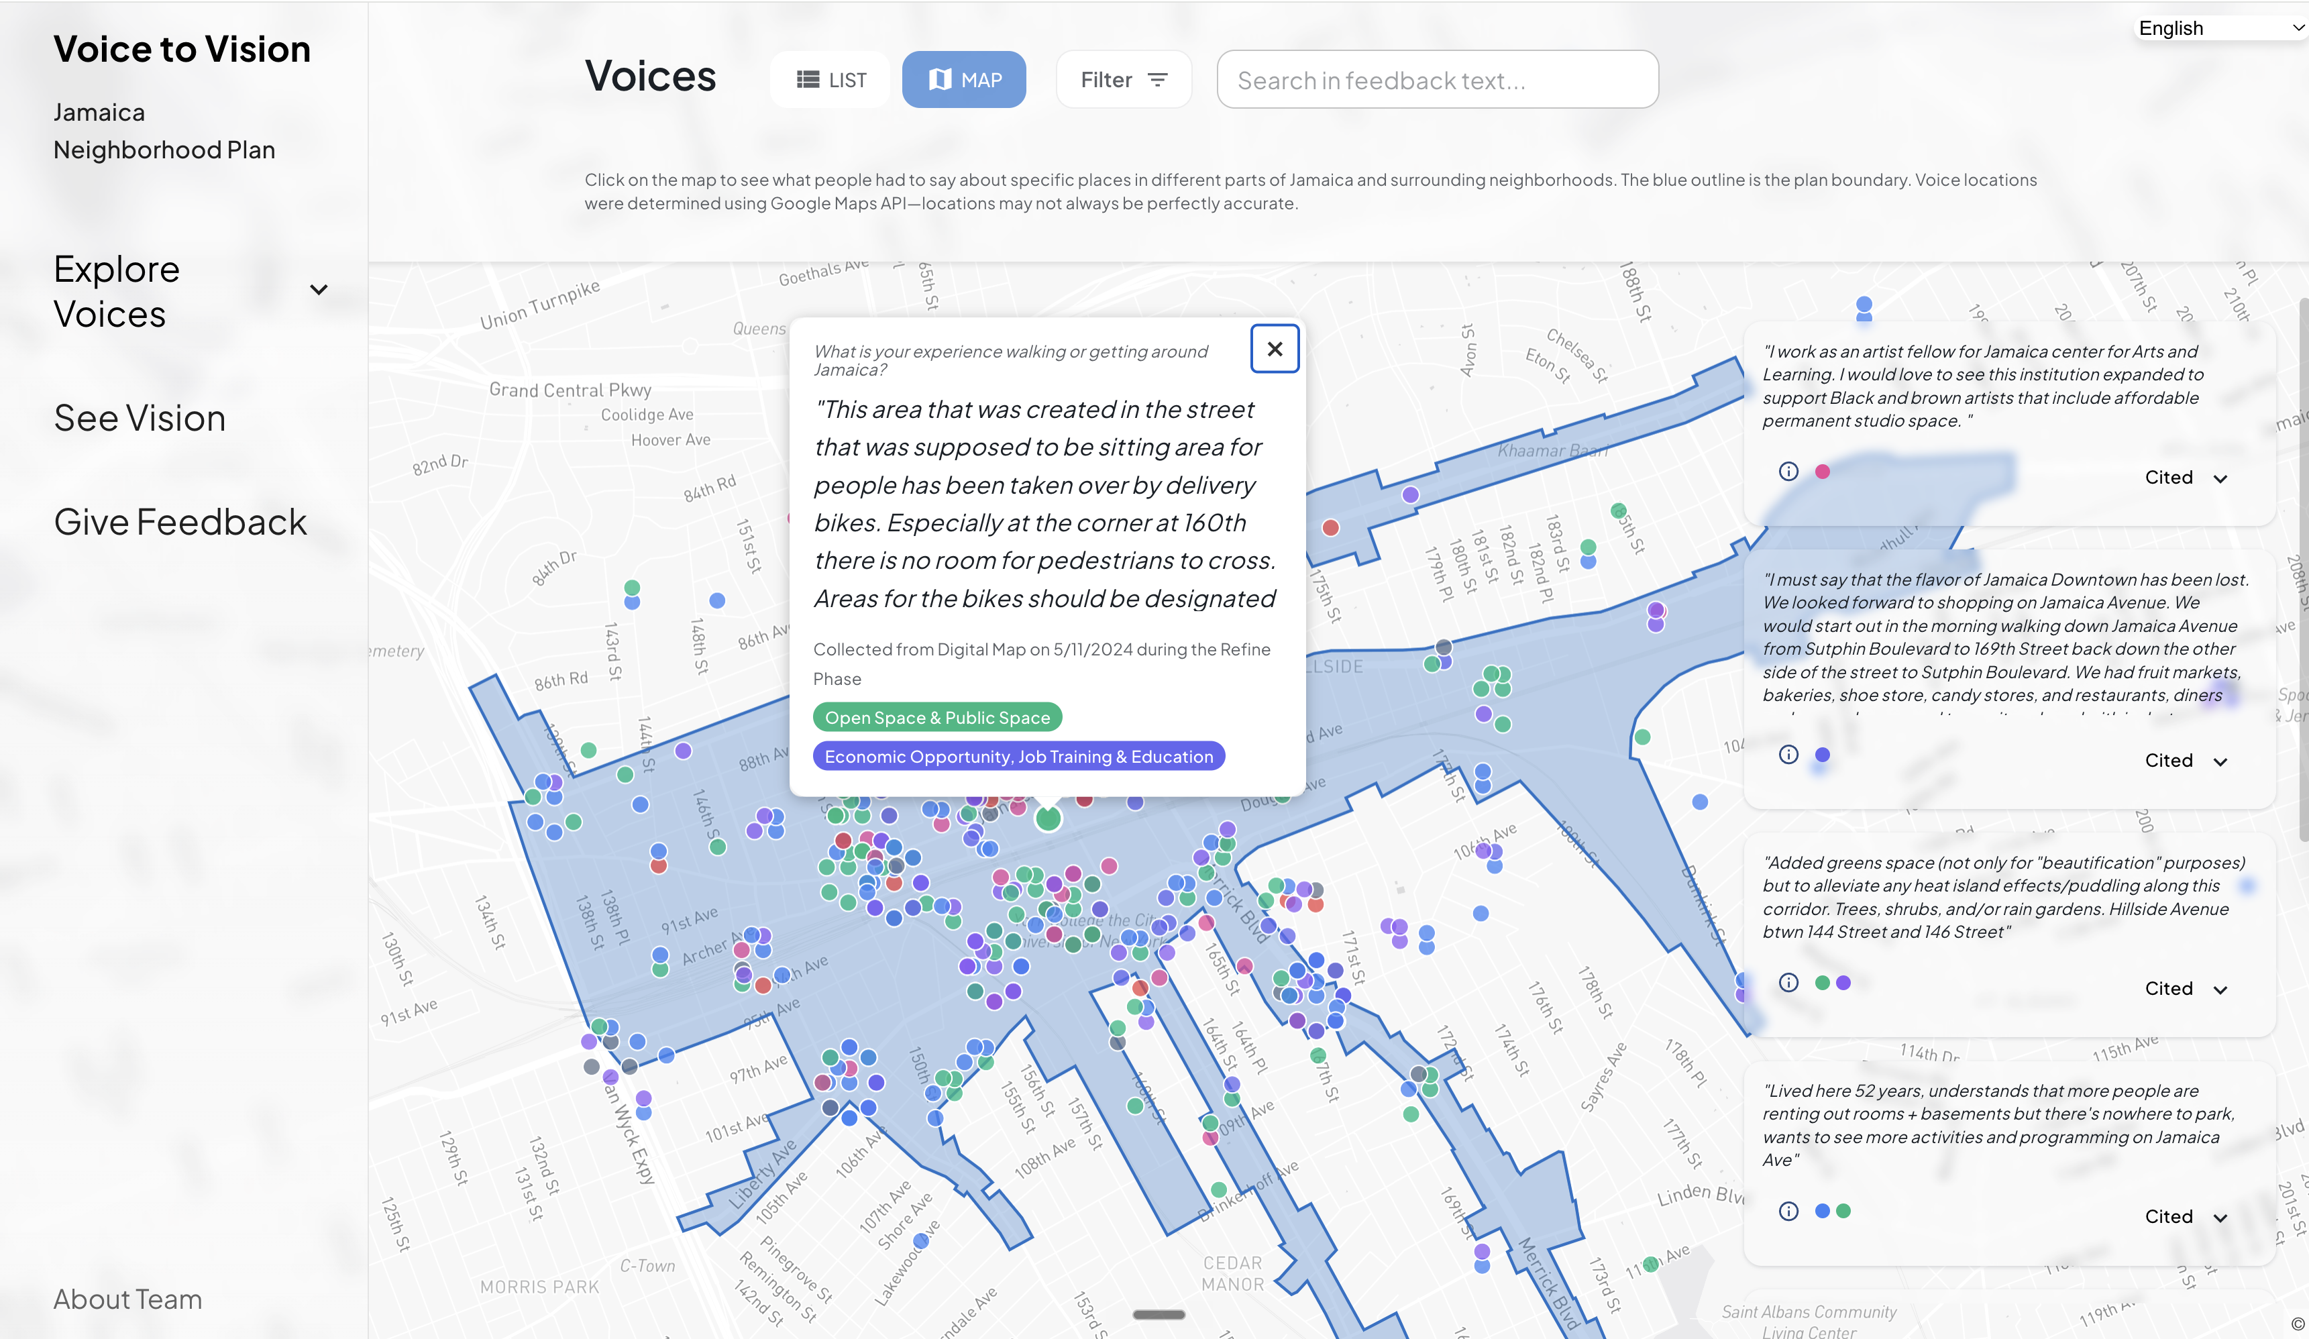
Task: Click green marker near 143rd St
Action: (x=632, y=588)
